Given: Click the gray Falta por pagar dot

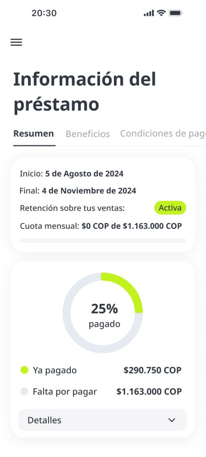Looking at the screenshot, I should 24,391.
